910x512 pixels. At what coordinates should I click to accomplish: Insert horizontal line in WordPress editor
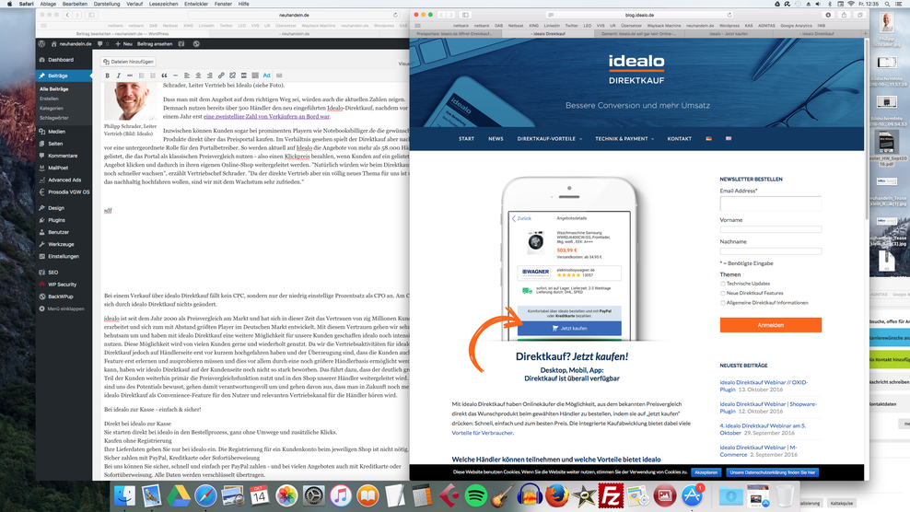tap(175, 76)
